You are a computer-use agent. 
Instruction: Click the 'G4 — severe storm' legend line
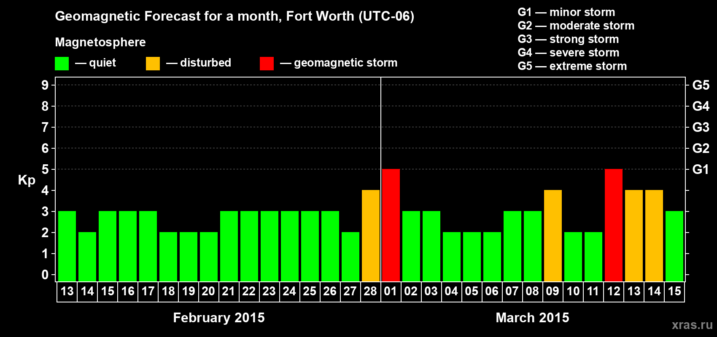point(569,53)
